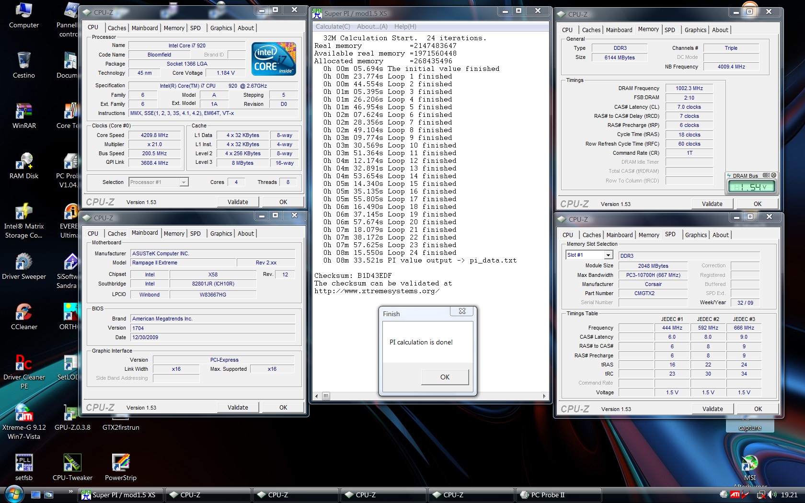Close the DRAM Bus voltage gadget

coord(773,175)
